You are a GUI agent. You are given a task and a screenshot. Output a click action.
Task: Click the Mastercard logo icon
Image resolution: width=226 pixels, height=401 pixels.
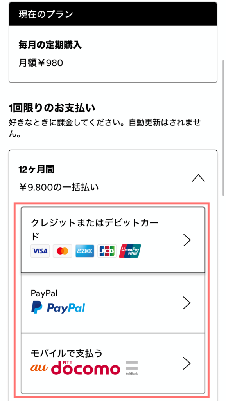pyautogui.click(x=63, y=251)
